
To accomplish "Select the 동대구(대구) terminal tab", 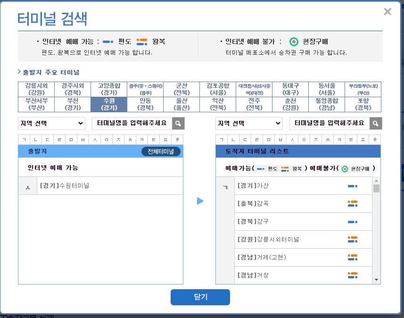I will (290, 88).
